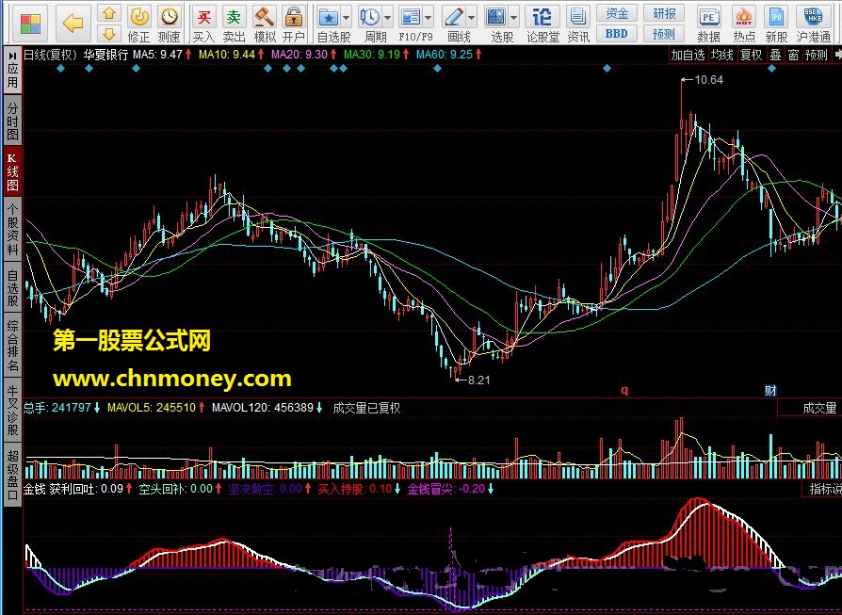Open the 选股 stock picker icon
842x615 pixels.
(496, 17)
